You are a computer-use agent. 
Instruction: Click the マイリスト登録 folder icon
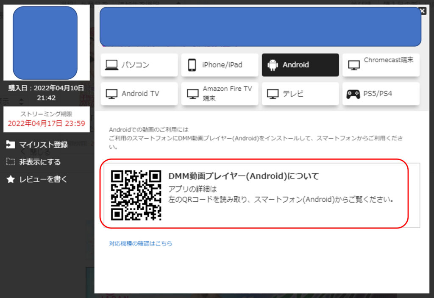(11, 145)
